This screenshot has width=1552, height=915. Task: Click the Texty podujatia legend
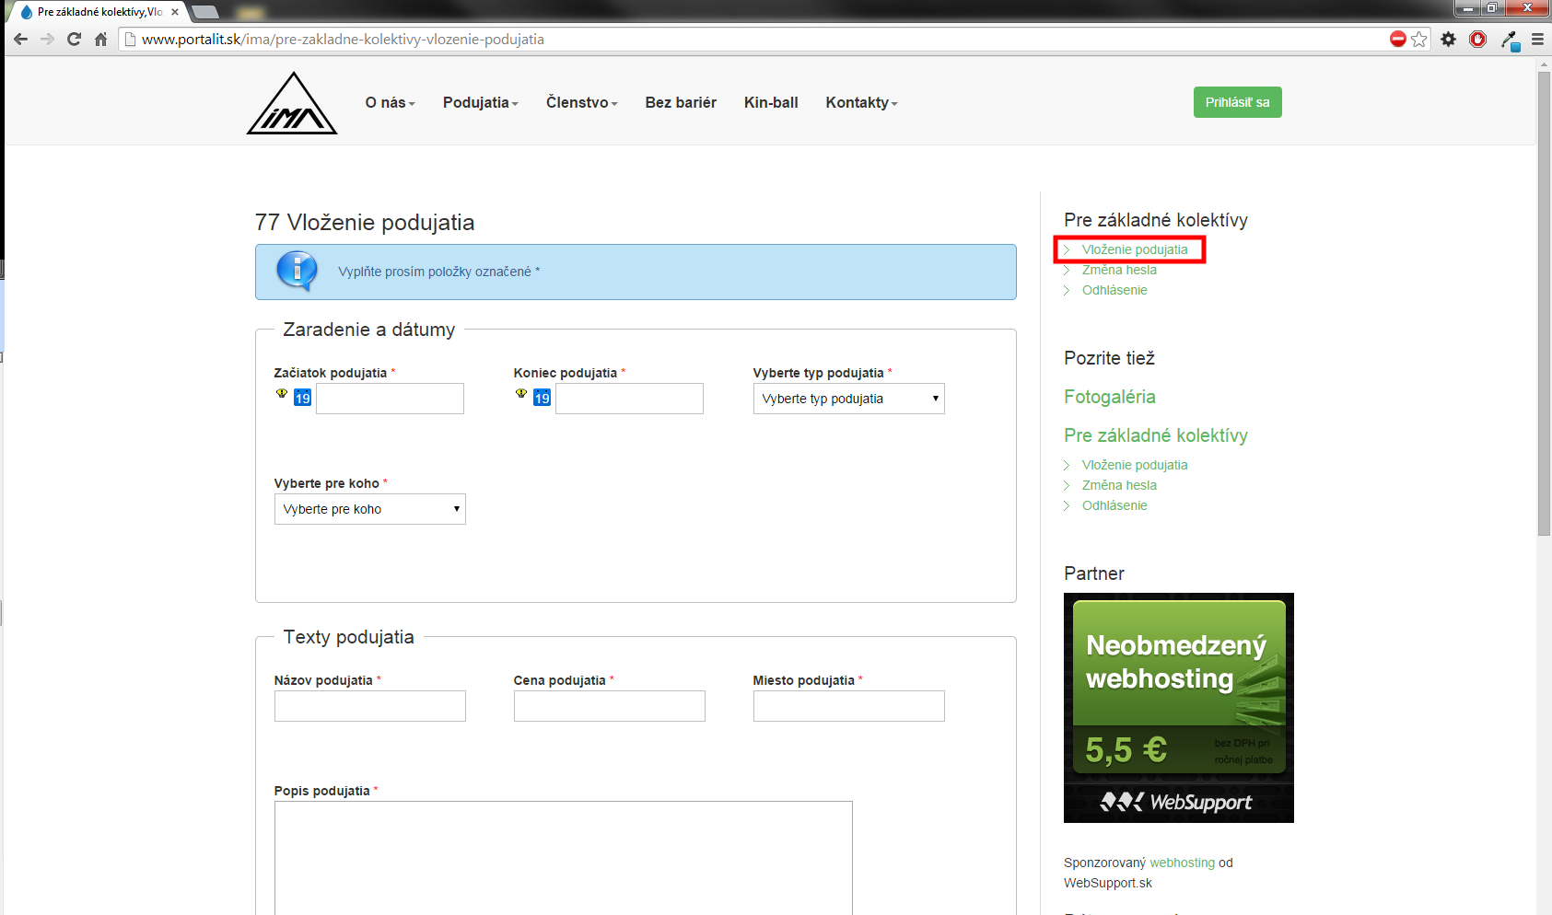point(348,637)
